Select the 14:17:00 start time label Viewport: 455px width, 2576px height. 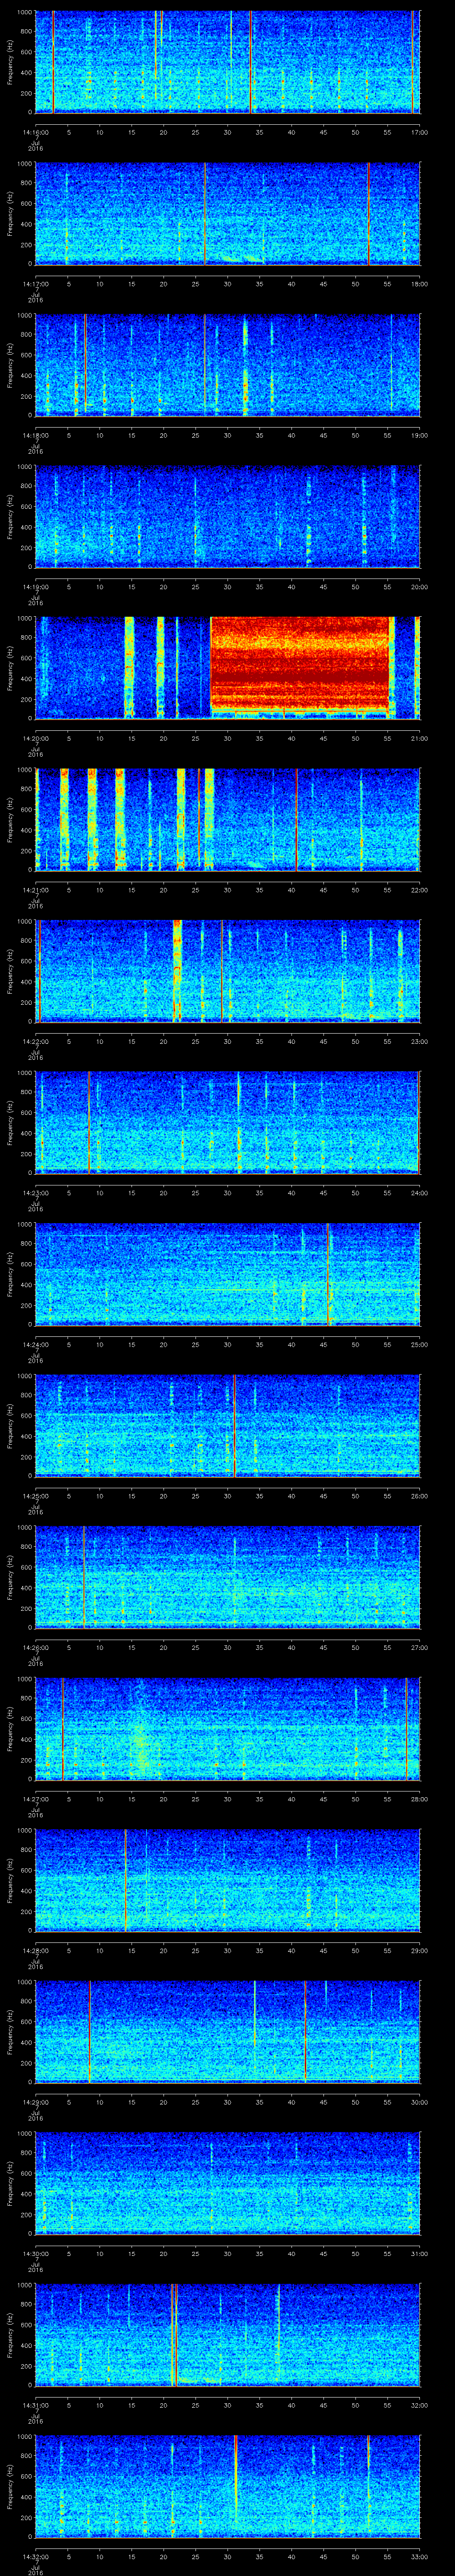tap(35, 284)
